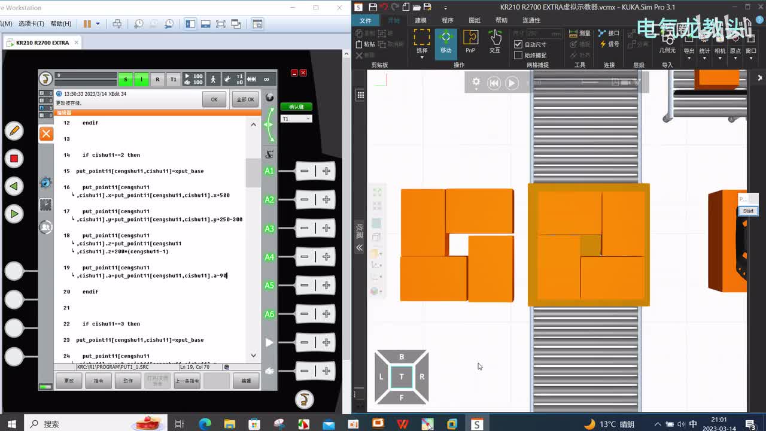Click the 全部 OK confirm-all button
Viewport: 766px width, 431px height.
click(245, 99)
